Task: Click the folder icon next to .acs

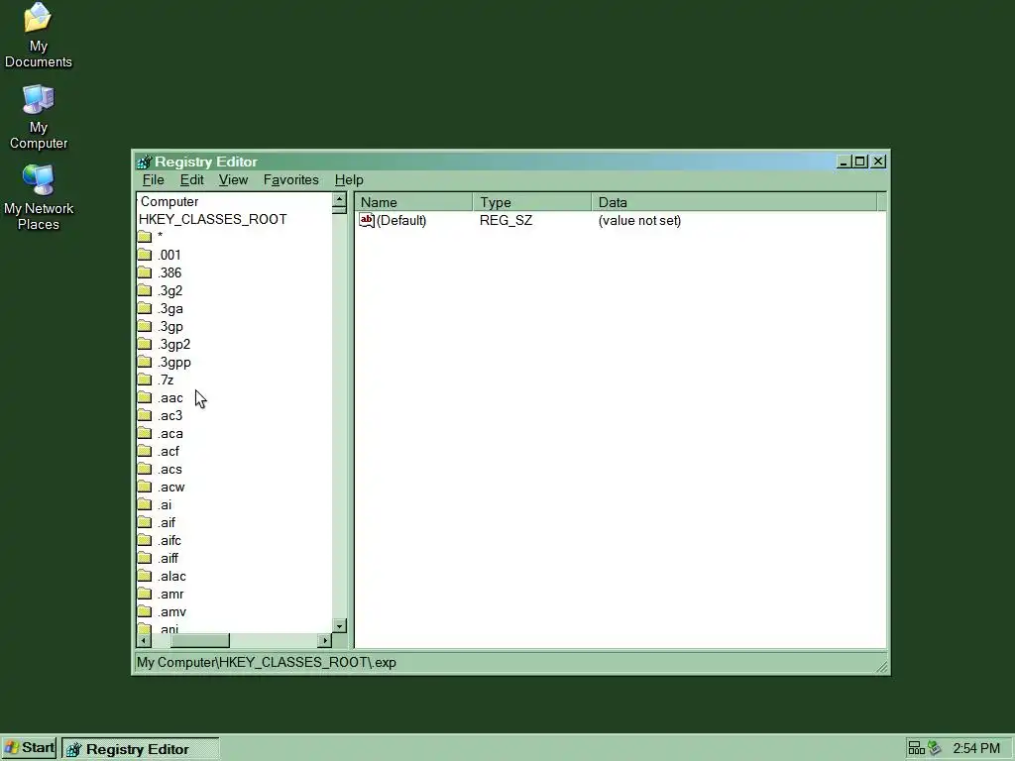Action: point(145,469)
